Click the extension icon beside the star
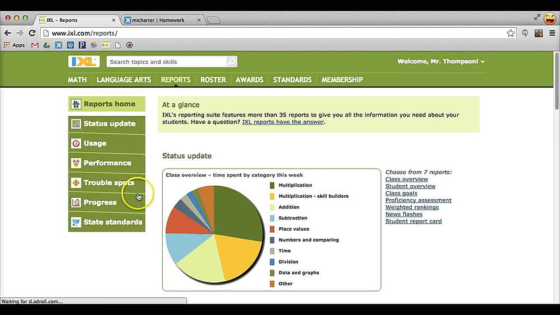 524,33
